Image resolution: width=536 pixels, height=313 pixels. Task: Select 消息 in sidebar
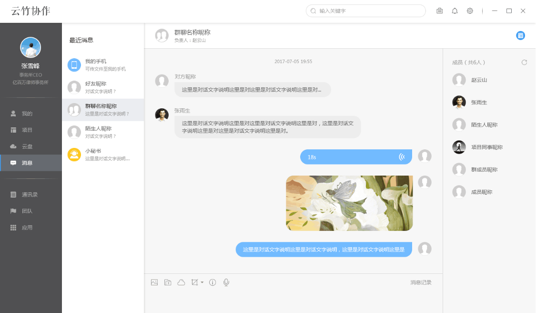click(31, 163)
